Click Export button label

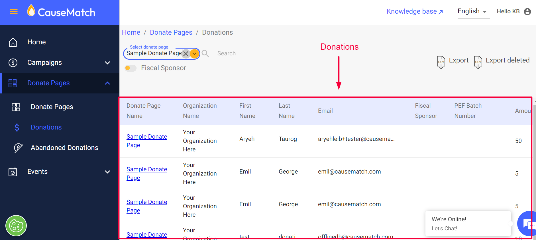[459, 60]
